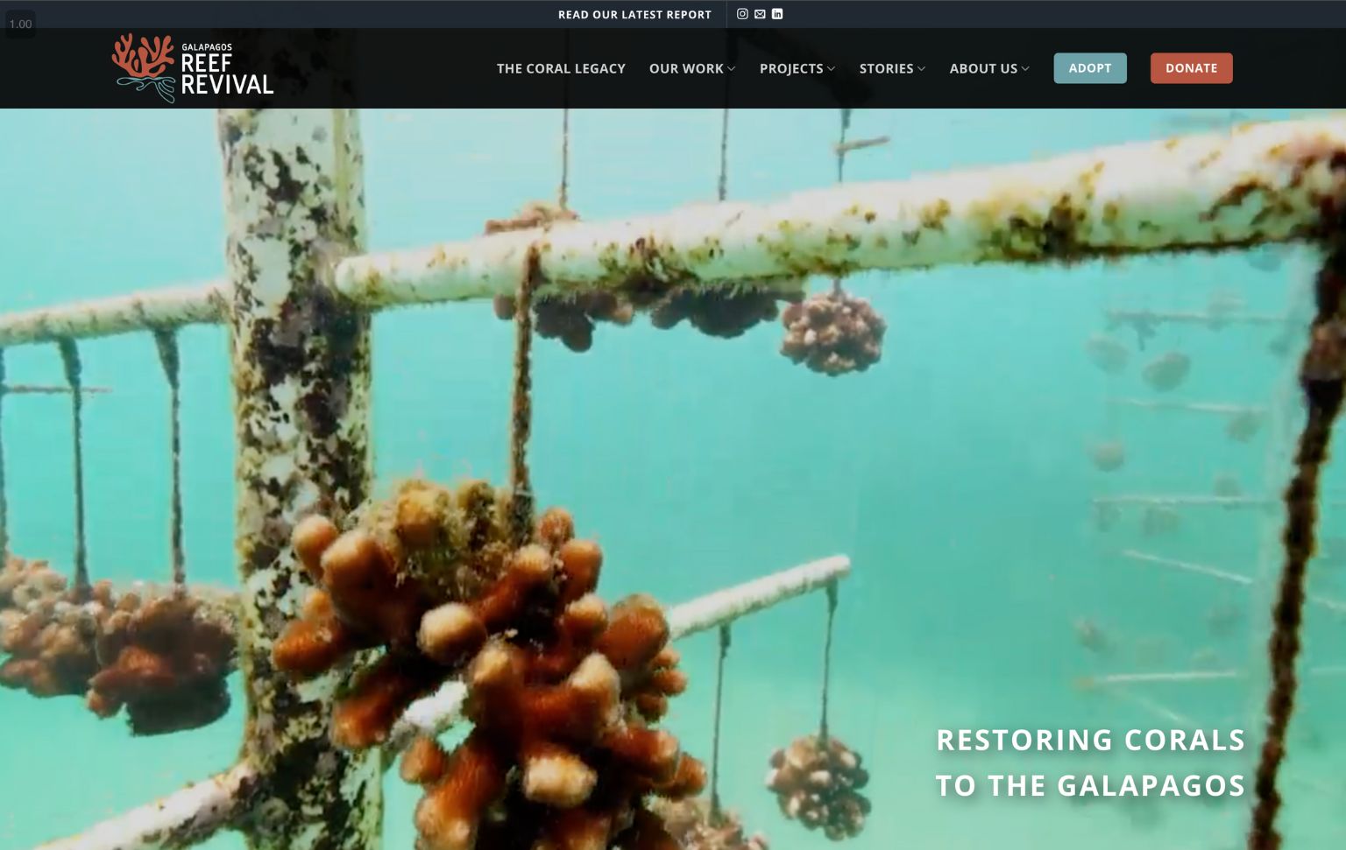Open the LinkedIn social icon
This screenshot has height=850, width=1346.
pos(777,14)
